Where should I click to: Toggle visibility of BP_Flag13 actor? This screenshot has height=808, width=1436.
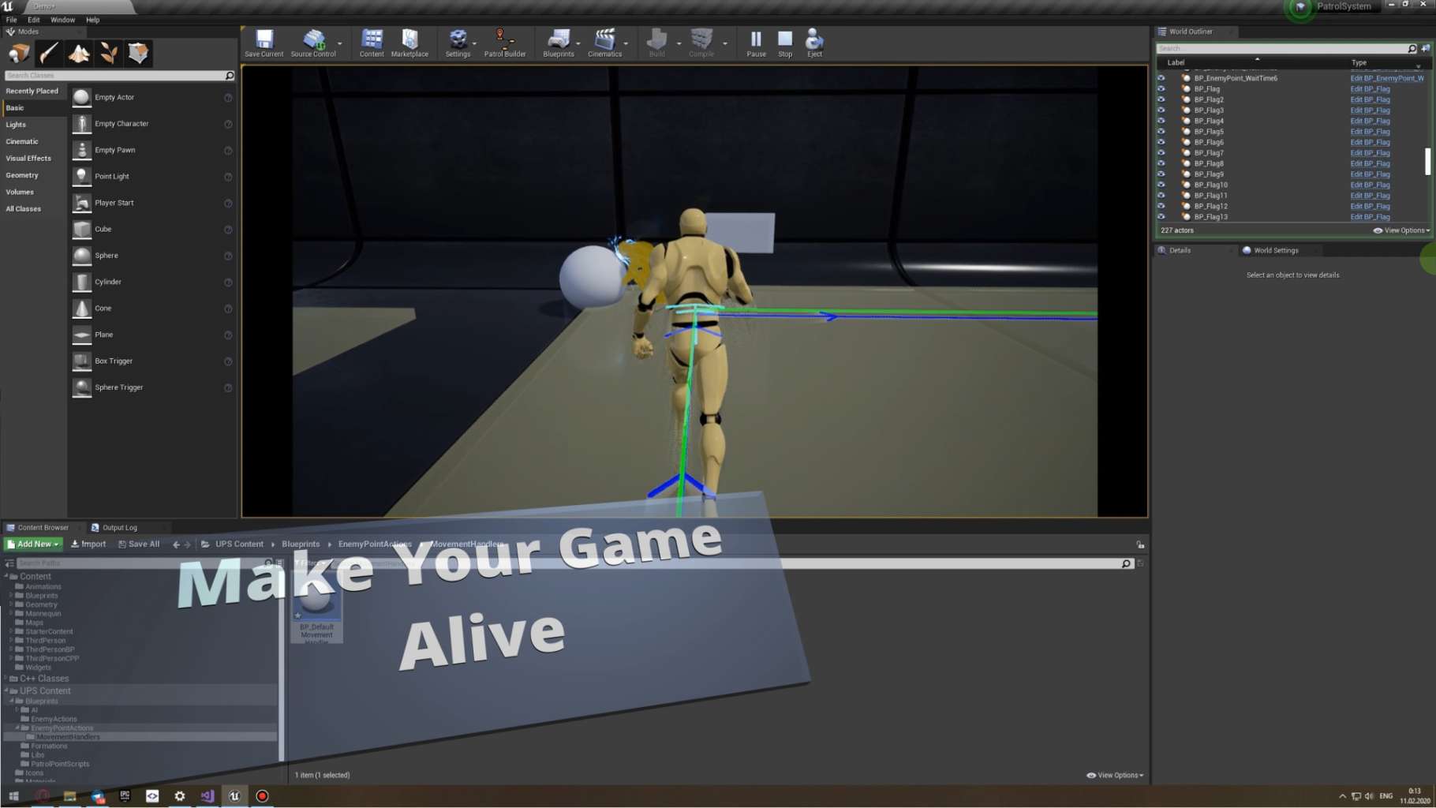[1161, 217]
